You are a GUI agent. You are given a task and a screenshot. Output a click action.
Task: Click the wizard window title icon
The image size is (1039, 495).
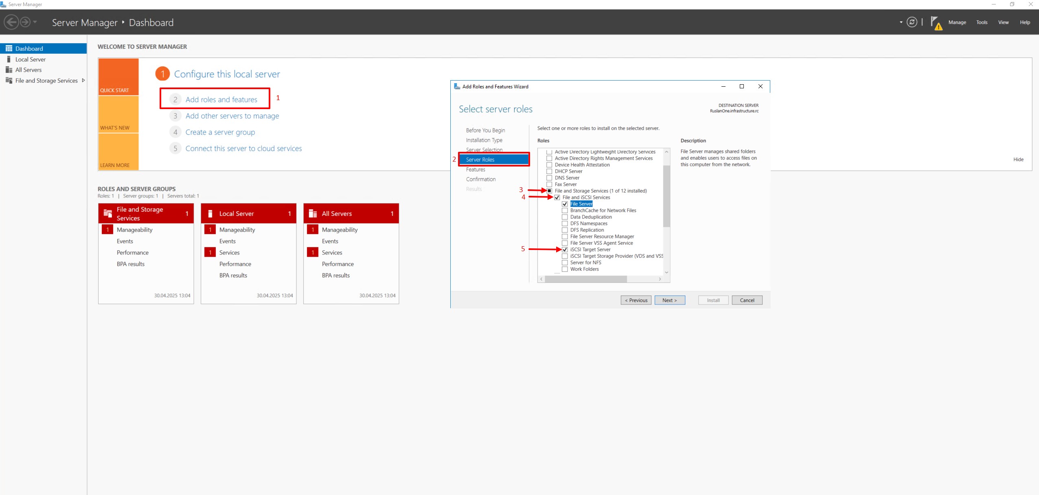tap(457, 86)
